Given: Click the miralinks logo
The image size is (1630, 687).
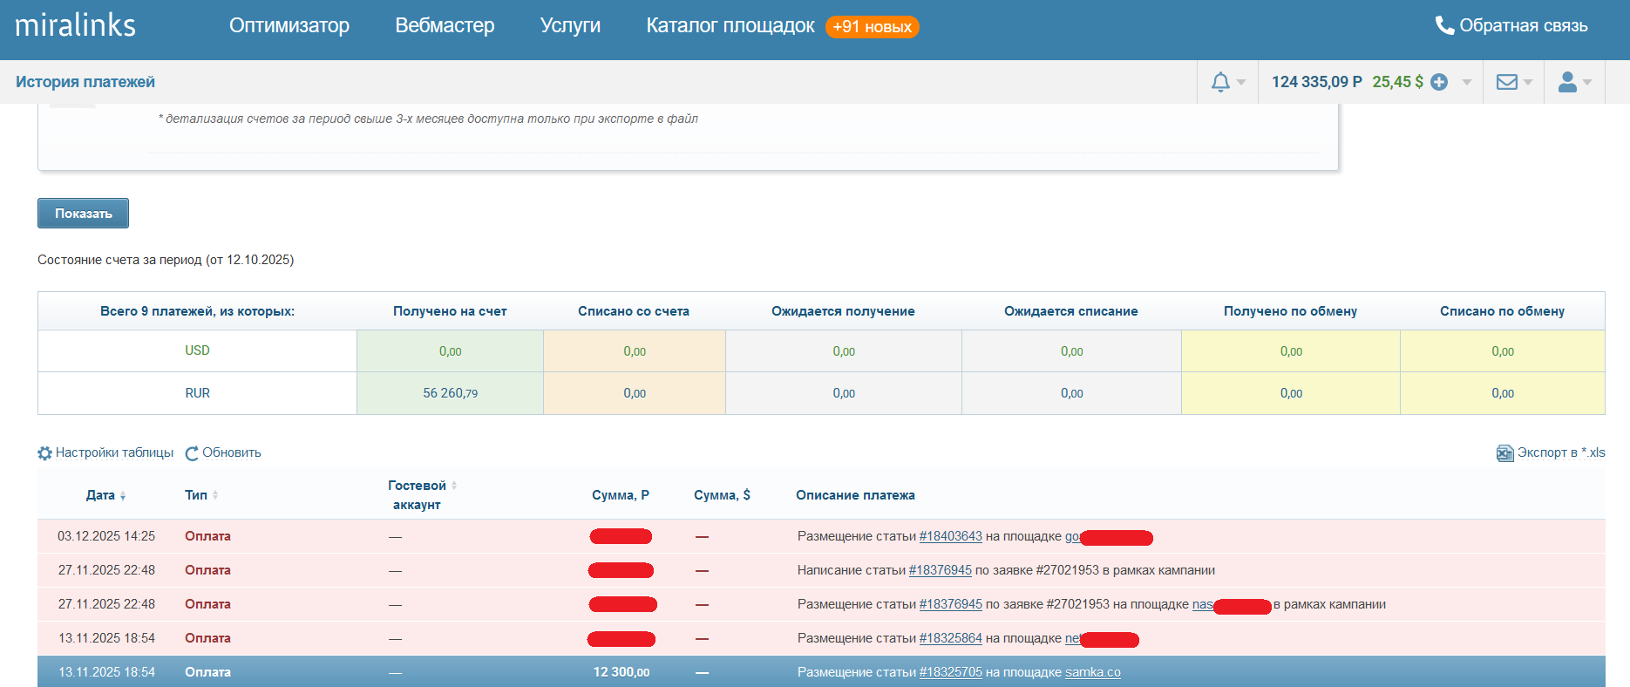Looking at the screenshot, I should (76, 25).
